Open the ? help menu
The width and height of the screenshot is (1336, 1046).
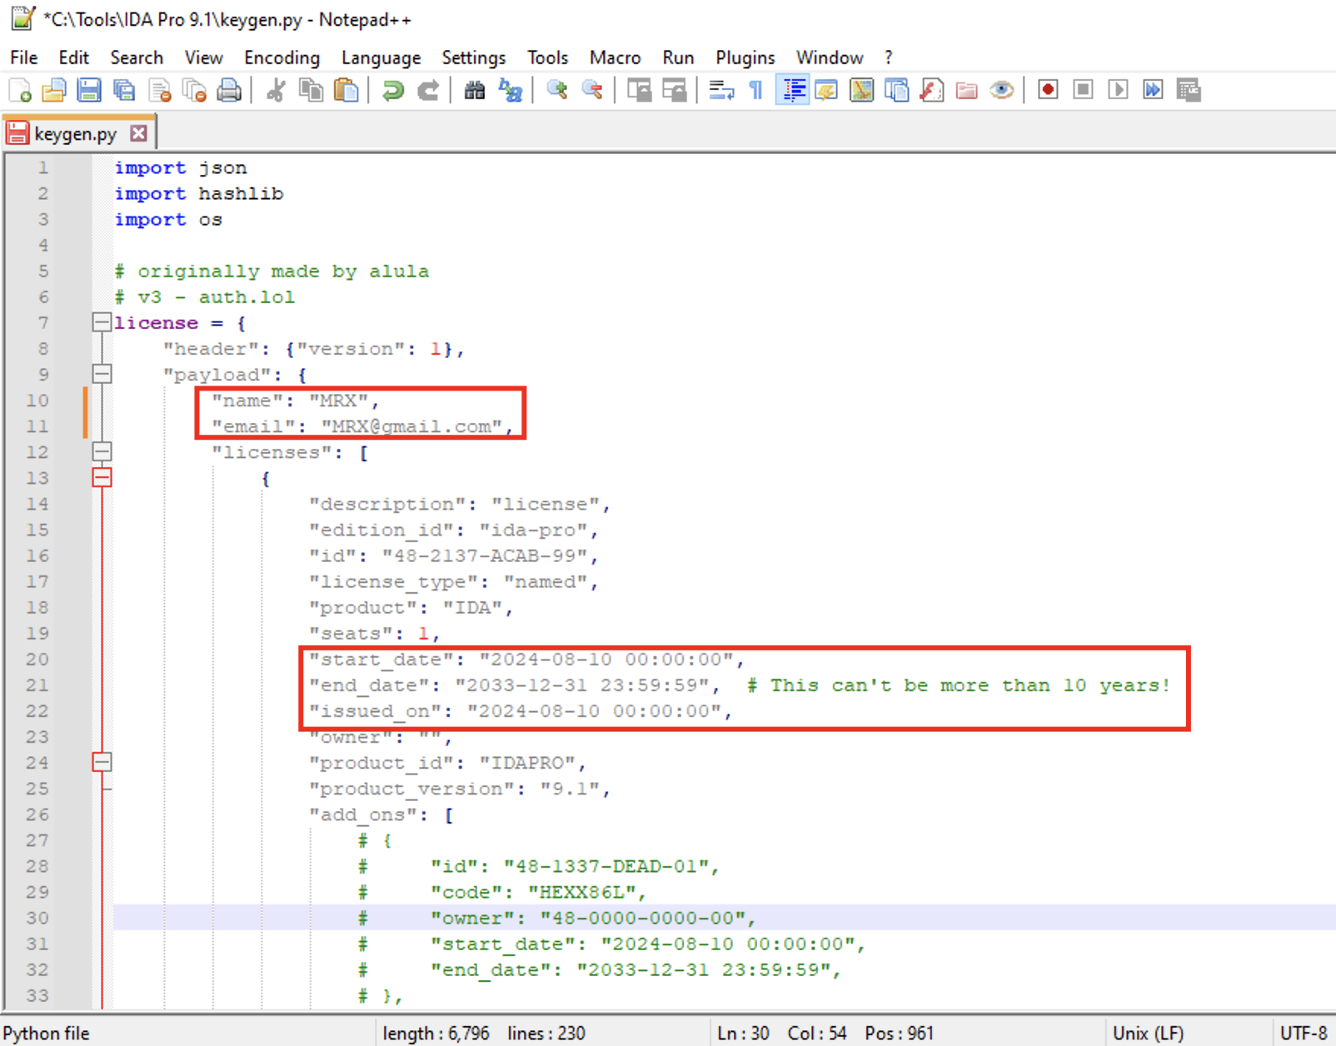point(888,57)
